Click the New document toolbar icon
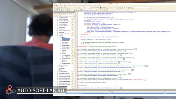 [x=55, y=8]
